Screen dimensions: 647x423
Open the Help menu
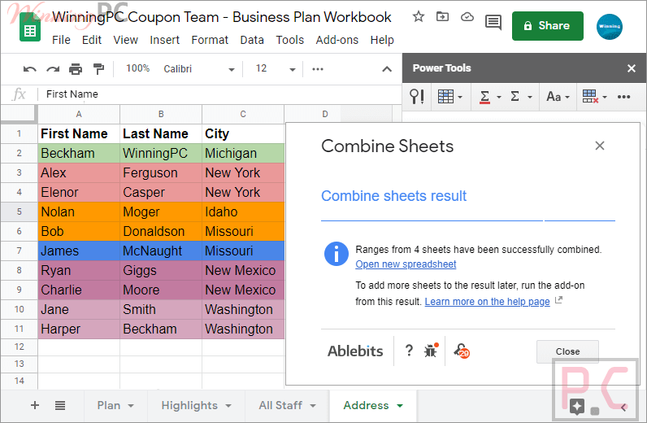click(382, 40)
